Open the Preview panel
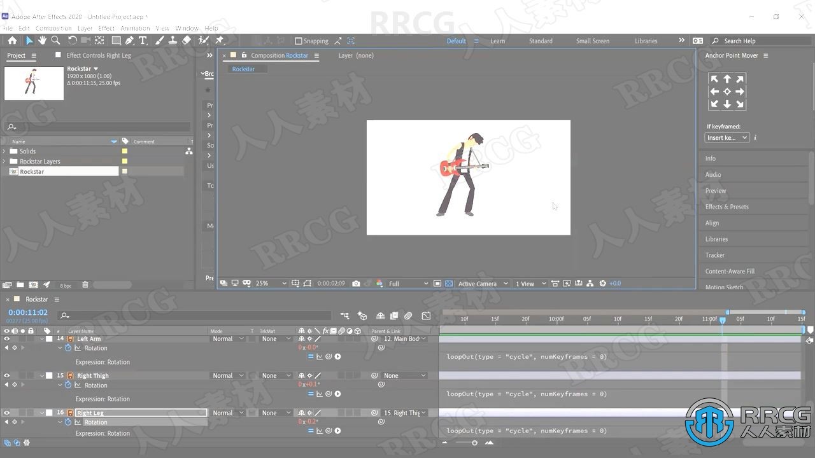Viewport: 815px width, 458px height. 715,191
